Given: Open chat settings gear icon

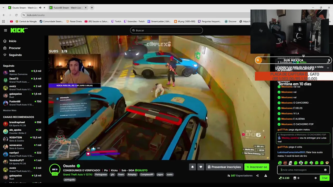Looking at the screenshot, I should 316,178.
